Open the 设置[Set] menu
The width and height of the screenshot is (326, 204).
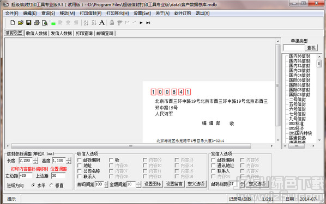142,13
